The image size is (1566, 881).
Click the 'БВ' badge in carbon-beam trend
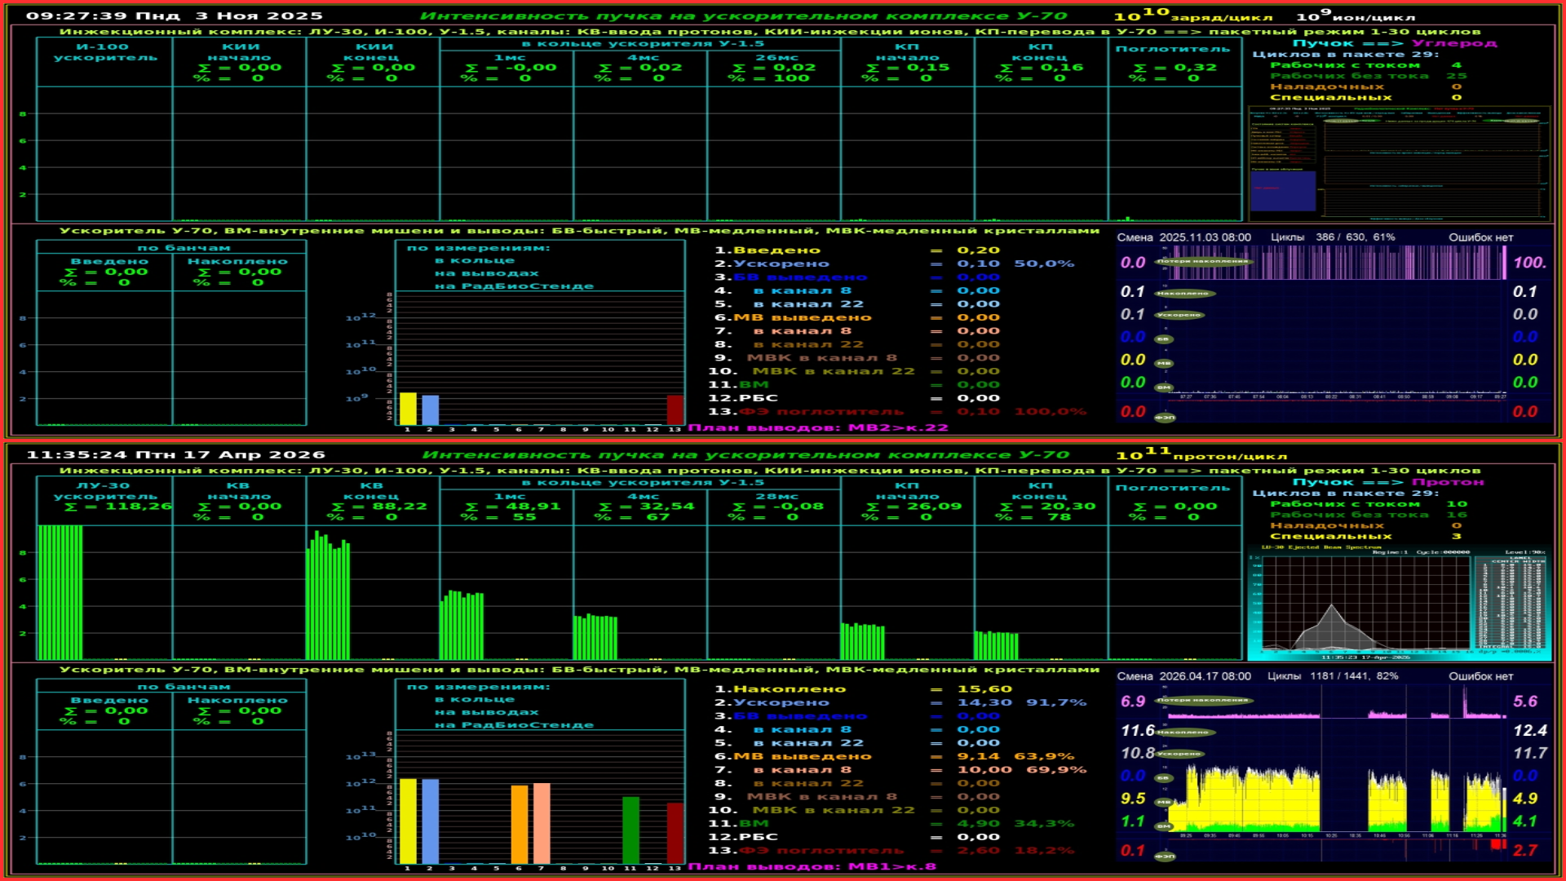pos(1164,339)
